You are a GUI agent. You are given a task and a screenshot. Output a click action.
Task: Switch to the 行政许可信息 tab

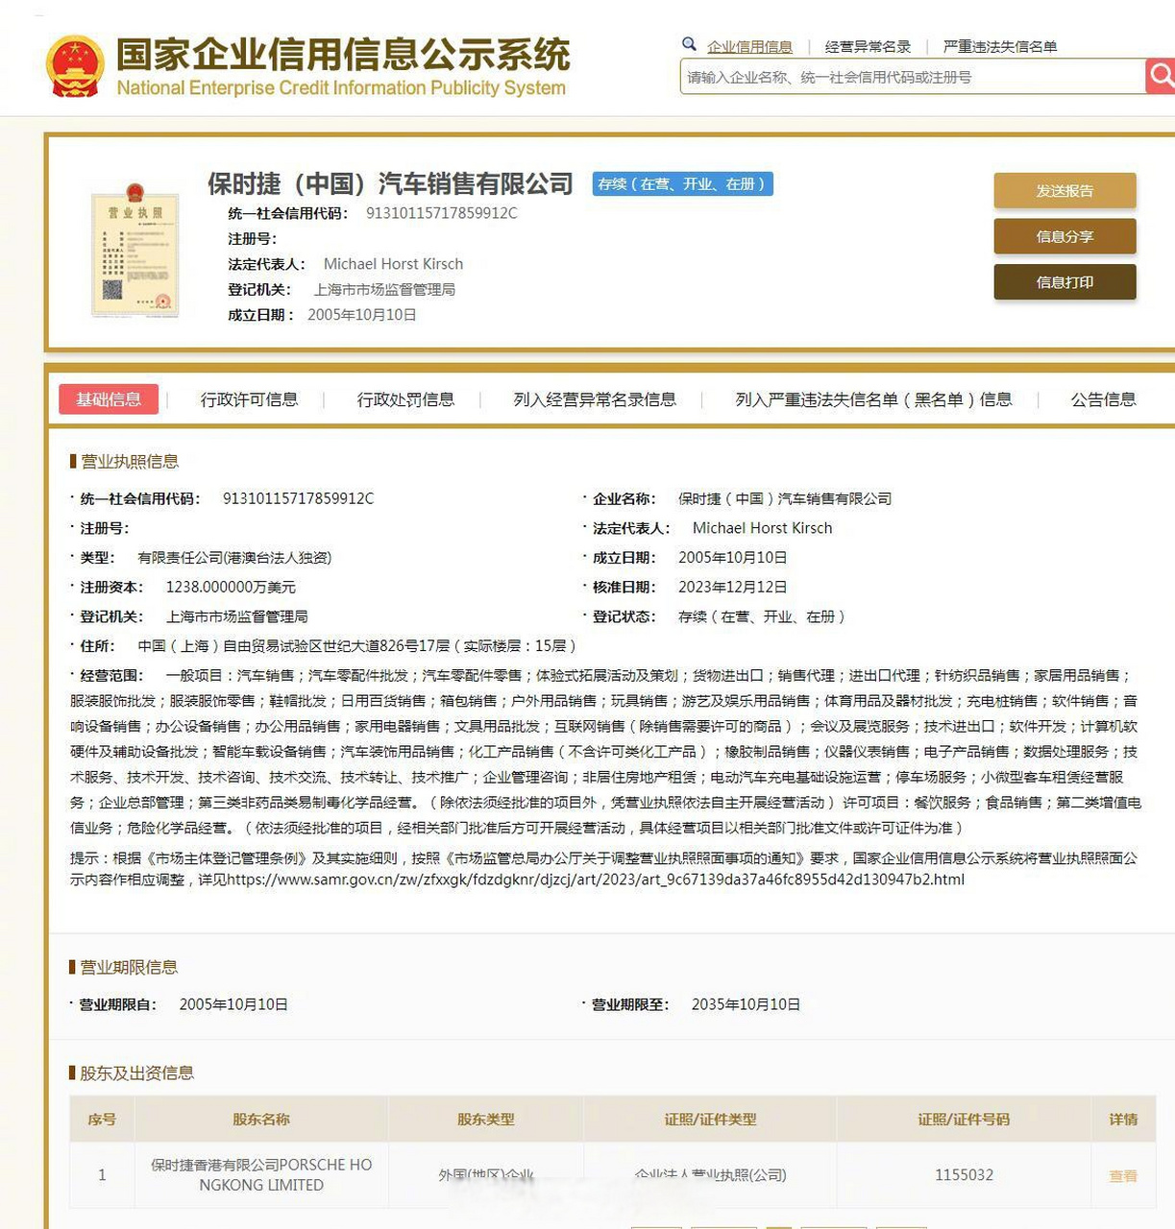coord(249,399)
